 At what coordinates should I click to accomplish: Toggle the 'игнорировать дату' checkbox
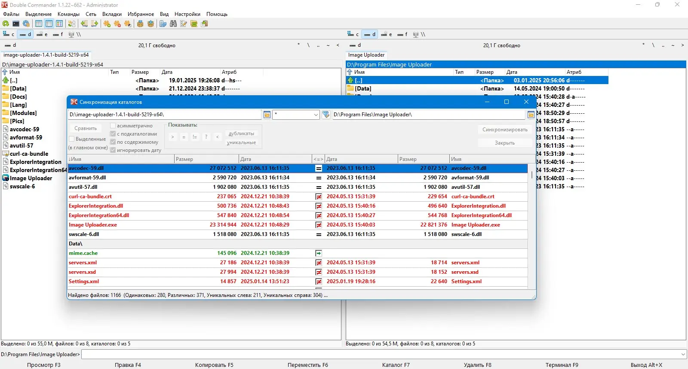click(x=113, y=150)
